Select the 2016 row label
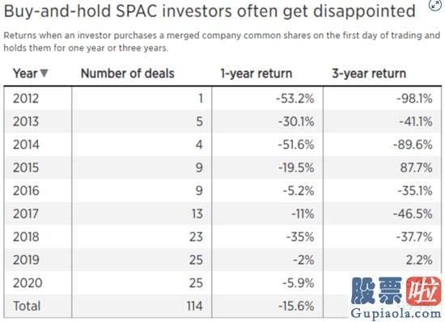The width and height of the screenshot is (445, 322). pos(26,190)
